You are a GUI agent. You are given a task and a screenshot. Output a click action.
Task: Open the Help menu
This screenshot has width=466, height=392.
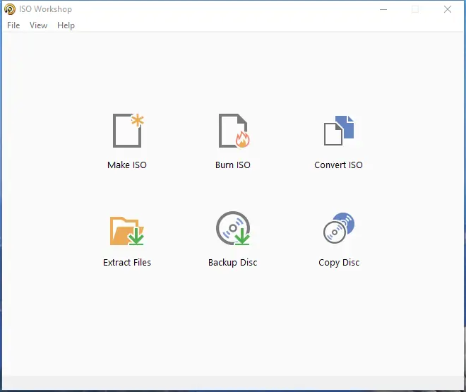(66, 25)
